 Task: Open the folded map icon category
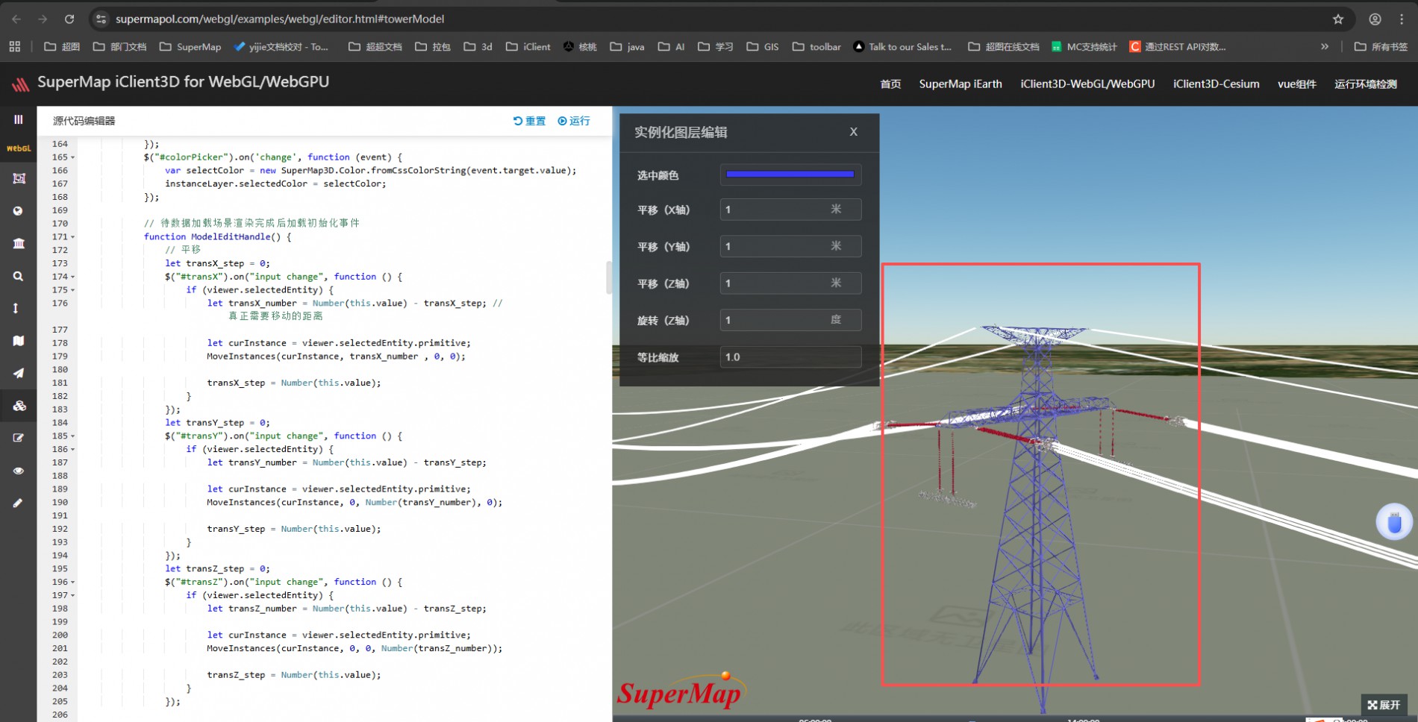coord(18,341)
